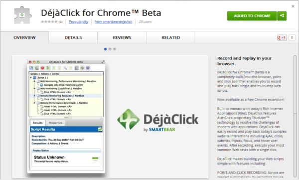The width and height of the screenshot is (299, 180).
Task: Click the 25 users text
Action: [x=146, y=22]
